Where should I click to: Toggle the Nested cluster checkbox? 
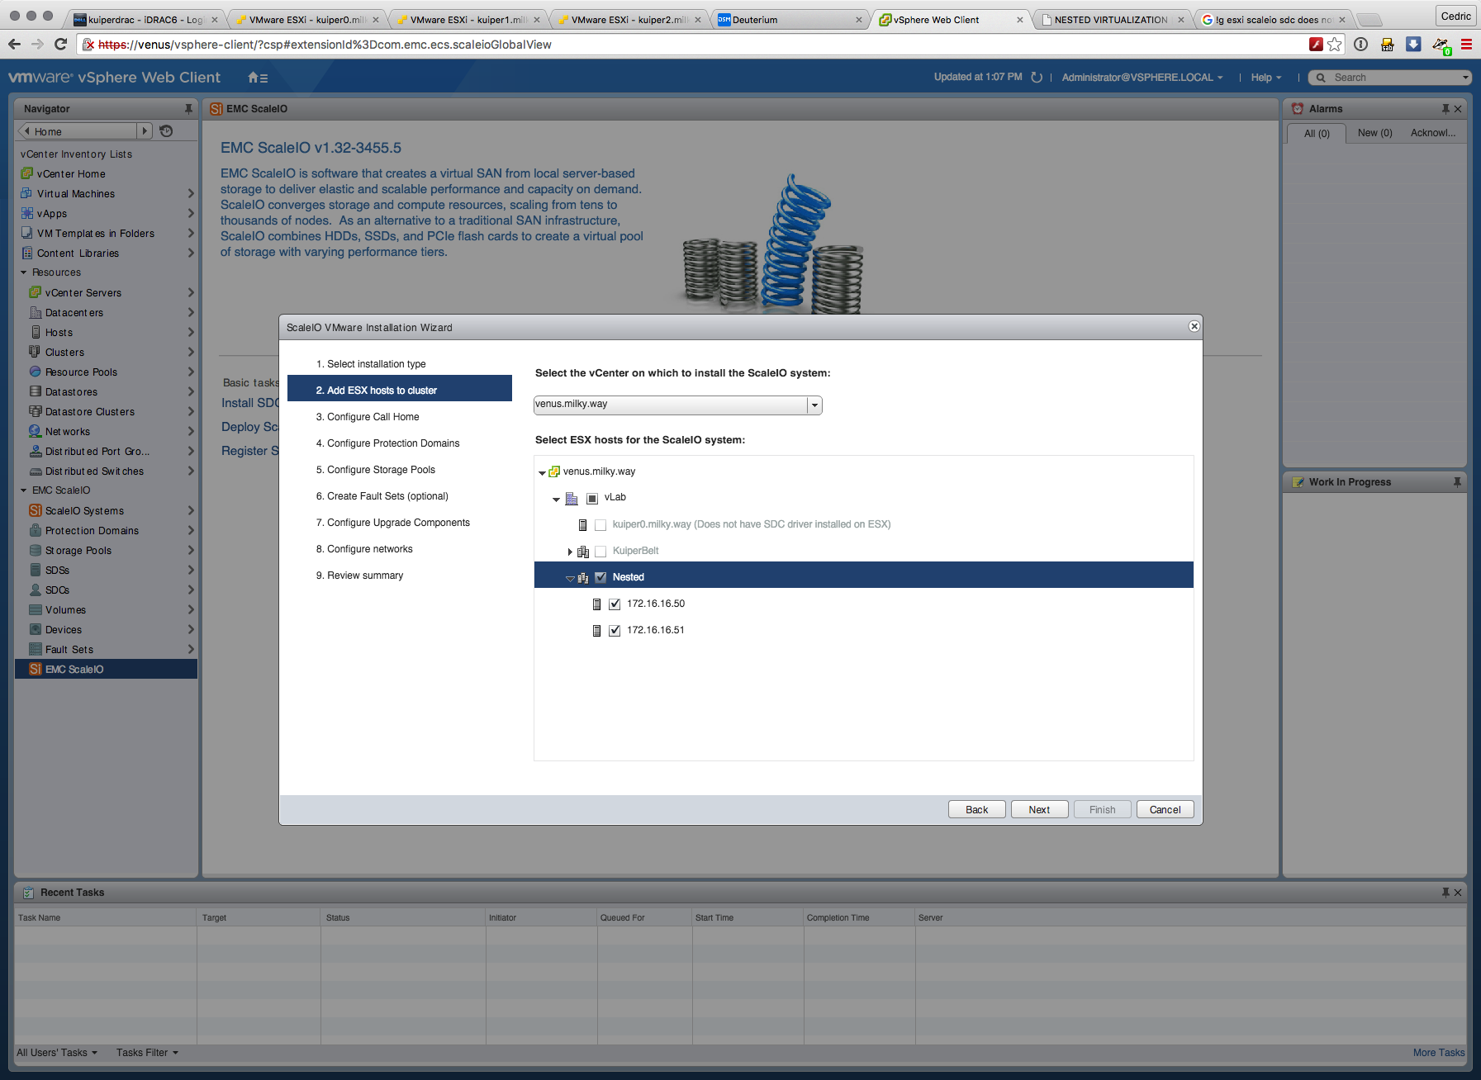point(600,578)
